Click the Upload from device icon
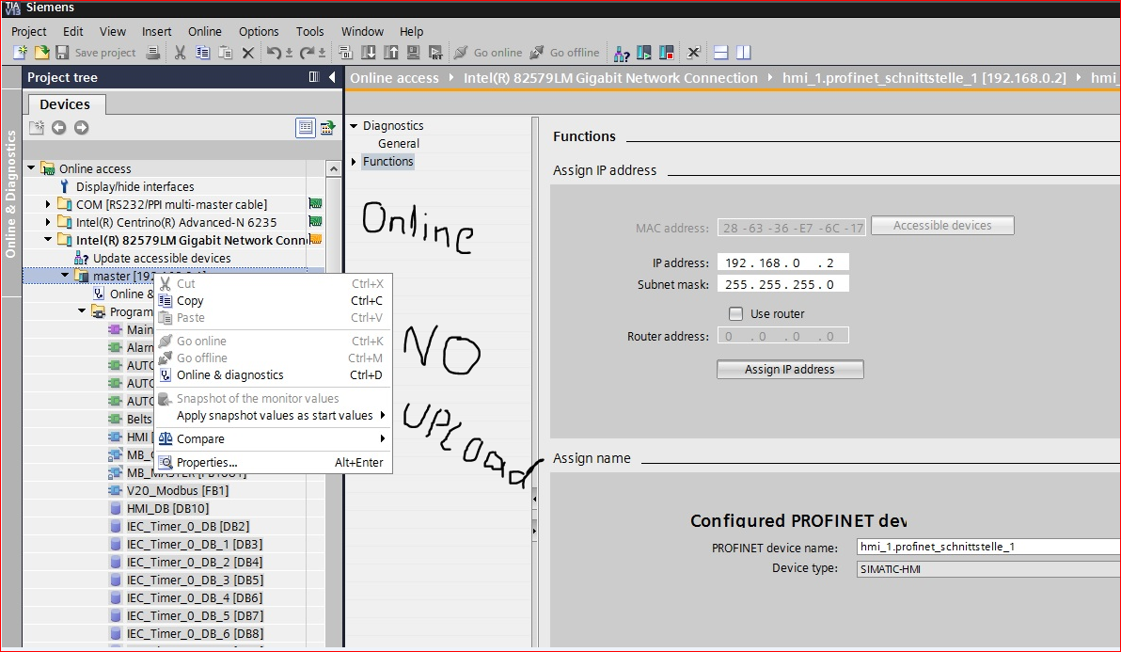 [x=390, y=53]
